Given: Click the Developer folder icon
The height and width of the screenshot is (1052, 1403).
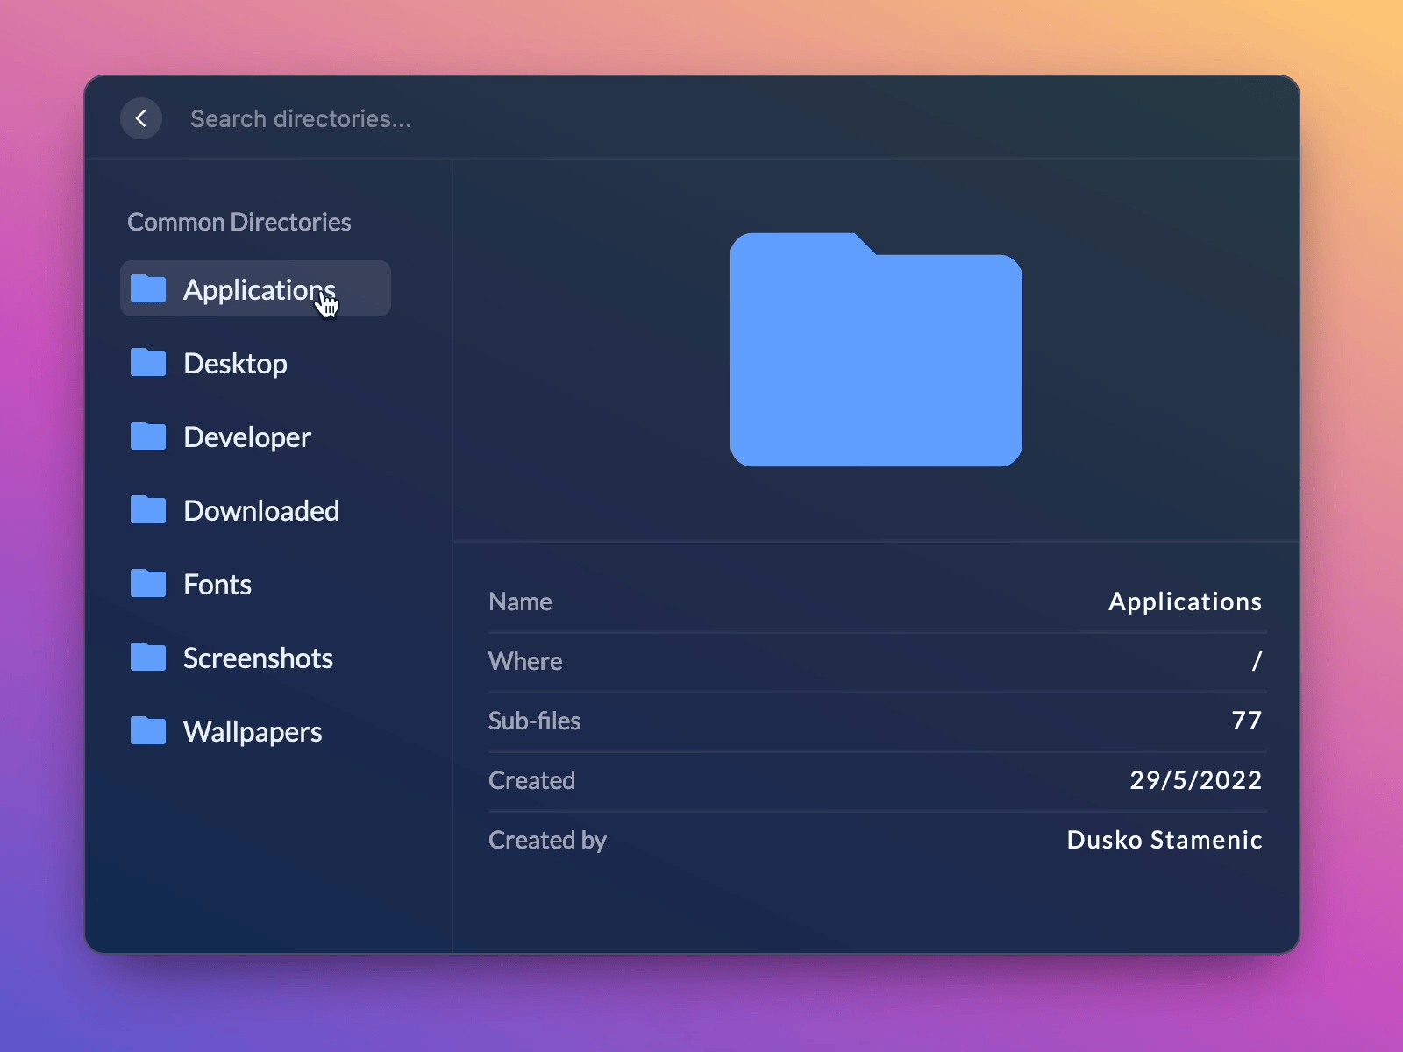Looking at the screenshot, I should point(147,436).
